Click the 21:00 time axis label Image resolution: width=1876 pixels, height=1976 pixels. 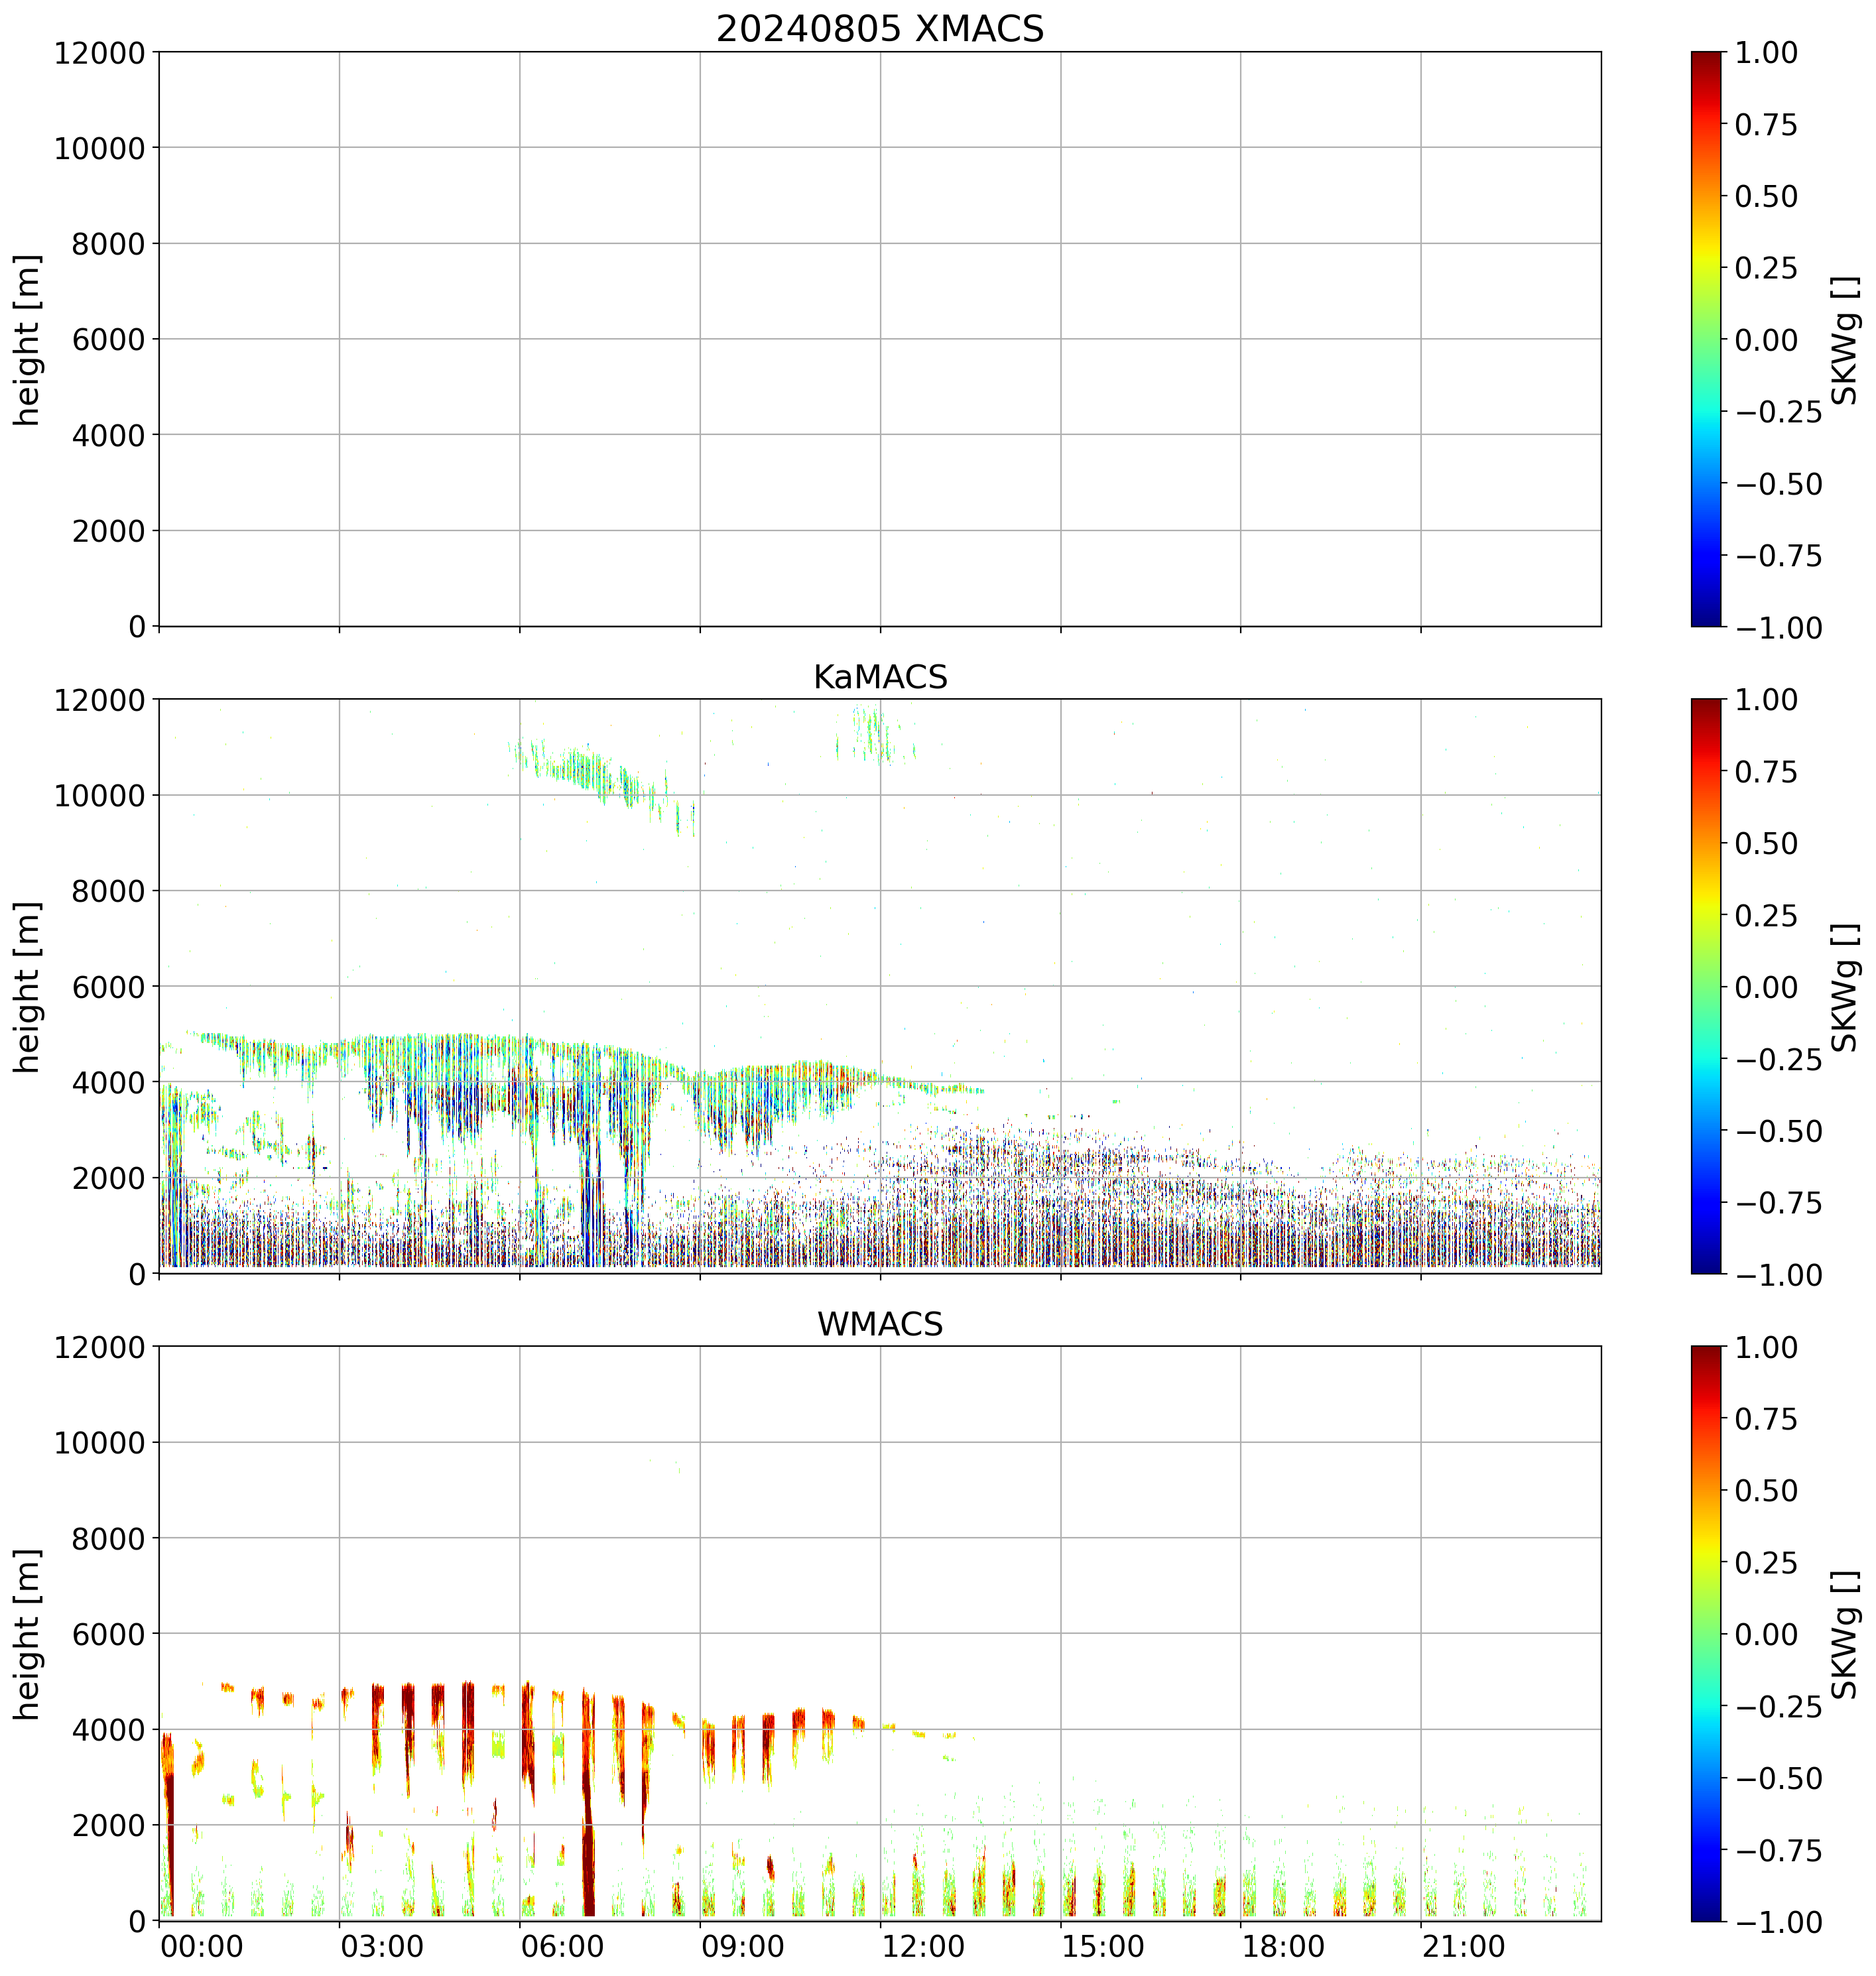pos(1464,1946)
